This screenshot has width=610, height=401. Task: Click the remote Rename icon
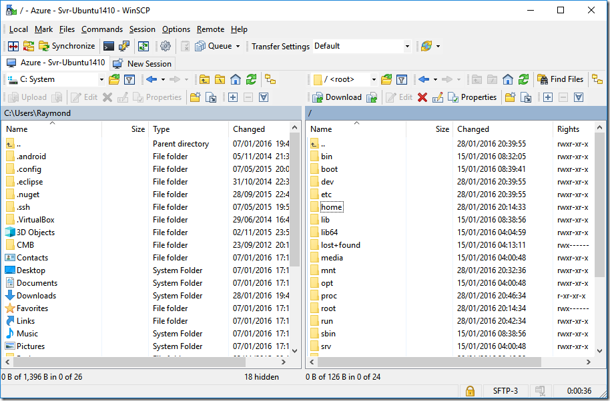(438, 97)
